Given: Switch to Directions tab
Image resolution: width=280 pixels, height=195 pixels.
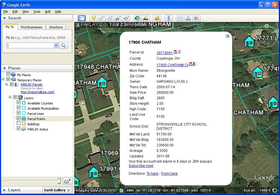Looking at the screenshot, I should 56,27.
